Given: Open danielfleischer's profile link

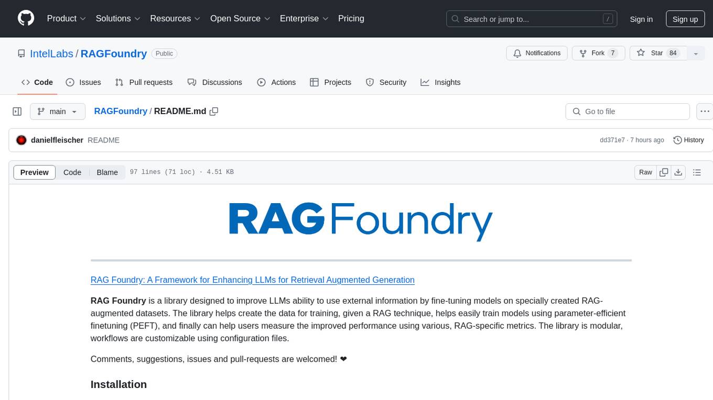Looking at the screenshot, I should [57, 140].
